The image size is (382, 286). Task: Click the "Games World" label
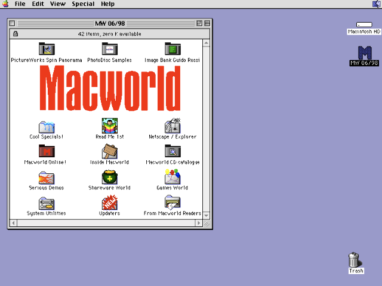point(172,188)
